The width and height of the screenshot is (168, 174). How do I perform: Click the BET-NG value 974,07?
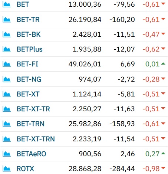pyautogui.click(x=90, y=79)
